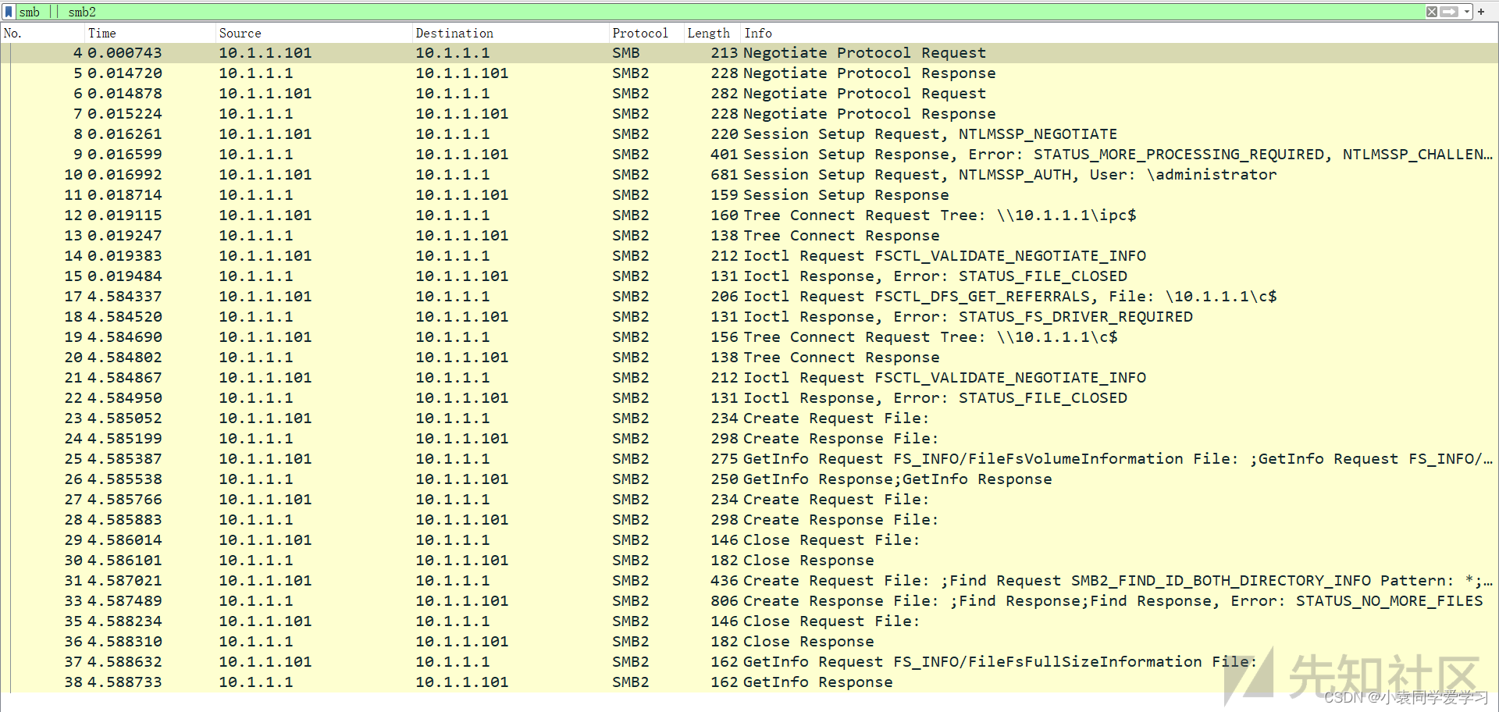Select packet 7 at time 0.015224
The image size is (1499, 712).
pos(749,114)
